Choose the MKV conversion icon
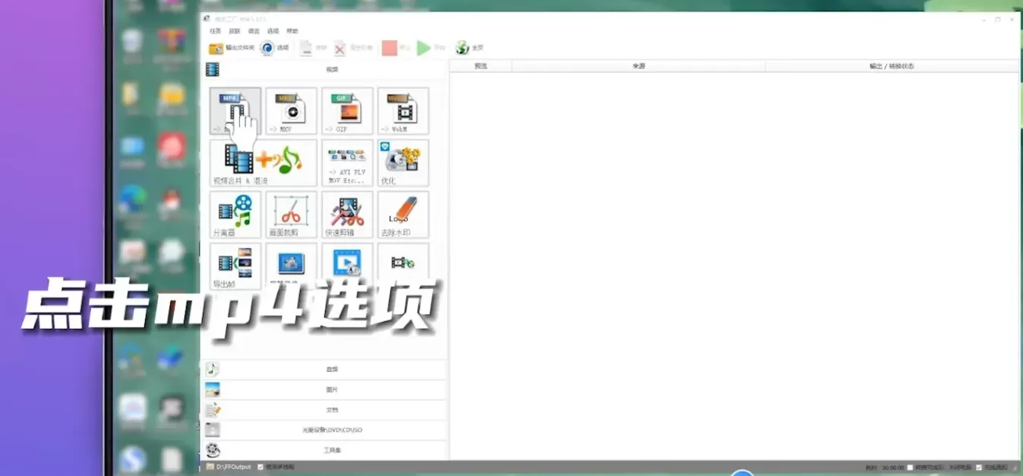The height and width of the screenshot is (476, 1023). coord(291,111)
